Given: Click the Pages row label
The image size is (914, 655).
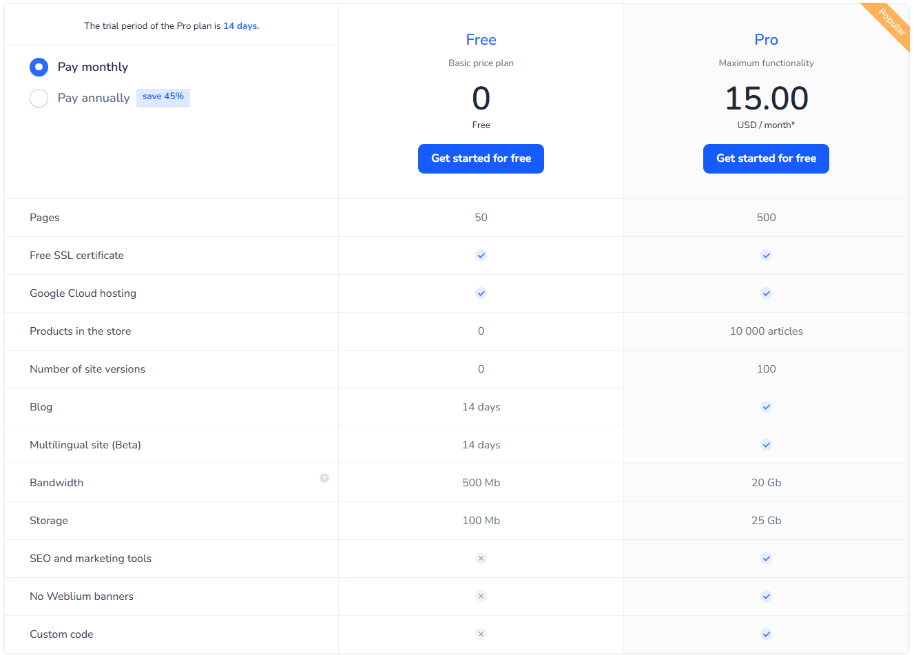Looking at the screenshot, I should (45, 218).
